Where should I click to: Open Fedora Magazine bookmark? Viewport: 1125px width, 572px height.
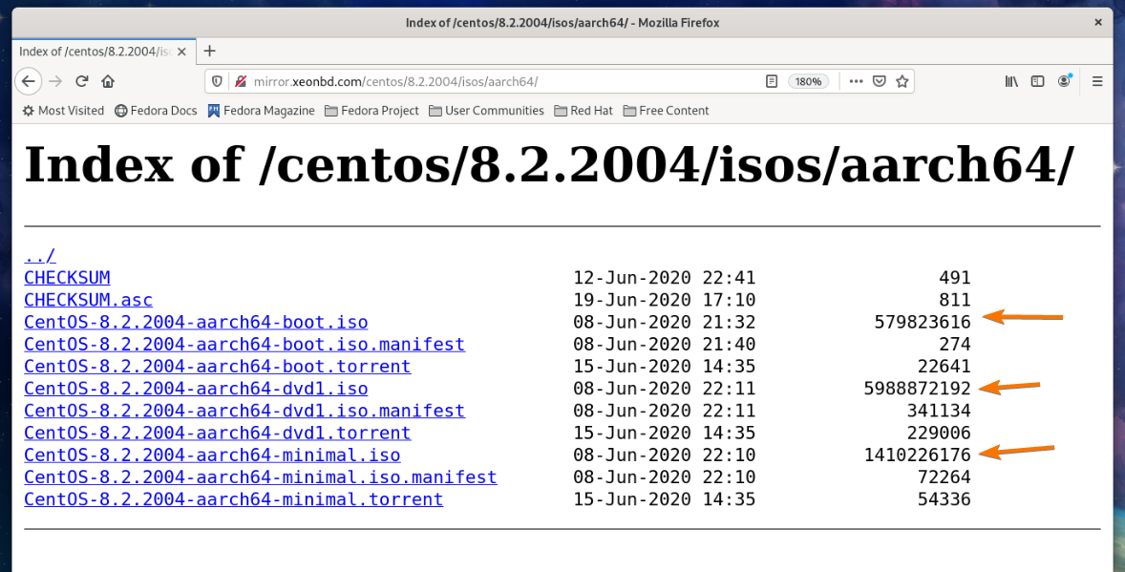point(261,111)
